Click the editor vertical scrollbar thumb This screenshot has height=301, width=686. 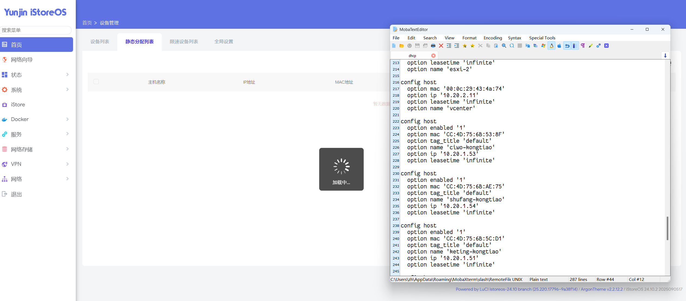[x=667, y=228]
